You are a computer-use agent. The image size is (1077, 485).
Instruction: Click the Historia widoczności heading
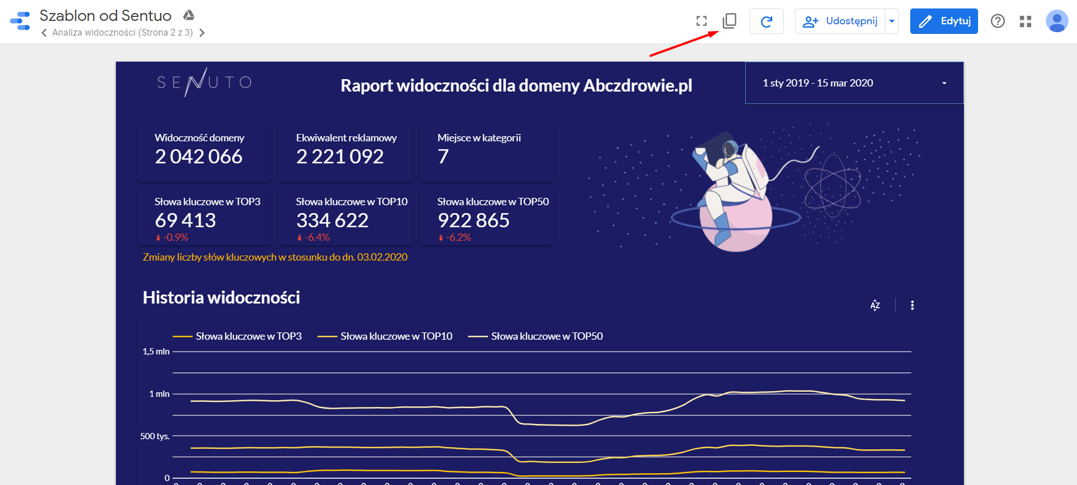tap(221, 297)
